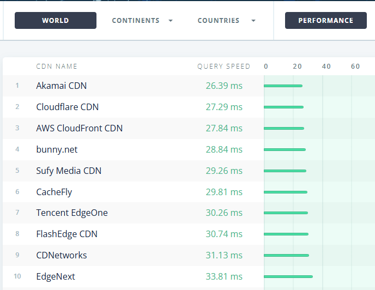
Task: Click the Akamai CDN speed bar
Action: click(x=283, y=86)
